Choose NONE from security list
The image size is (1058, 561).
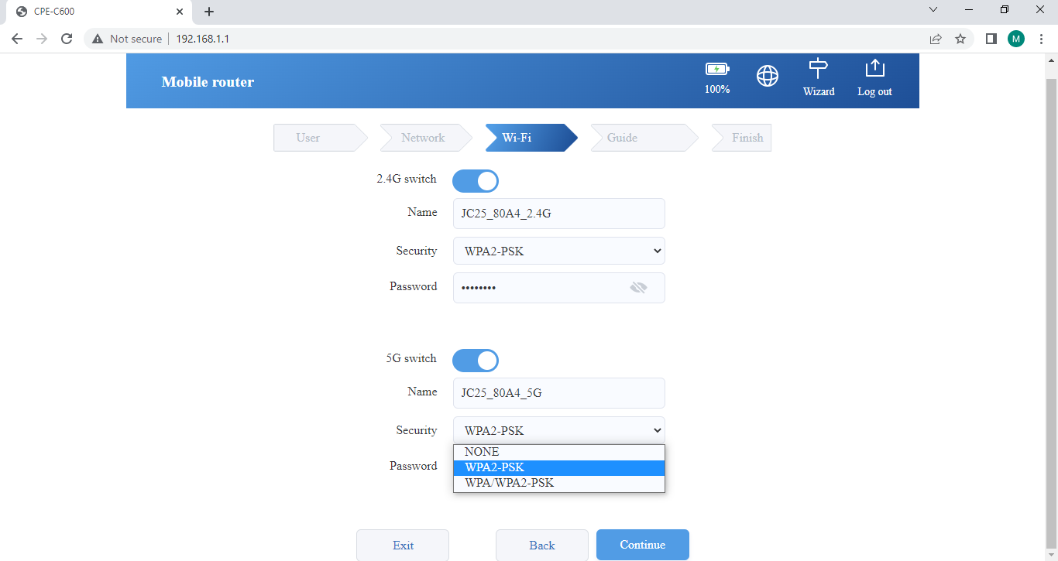[559, 452]
